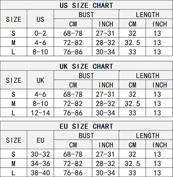This screenshot has width=173, height=177.
Task: Click the EU SIZE CHART title
Action: (x=86, y=126)
